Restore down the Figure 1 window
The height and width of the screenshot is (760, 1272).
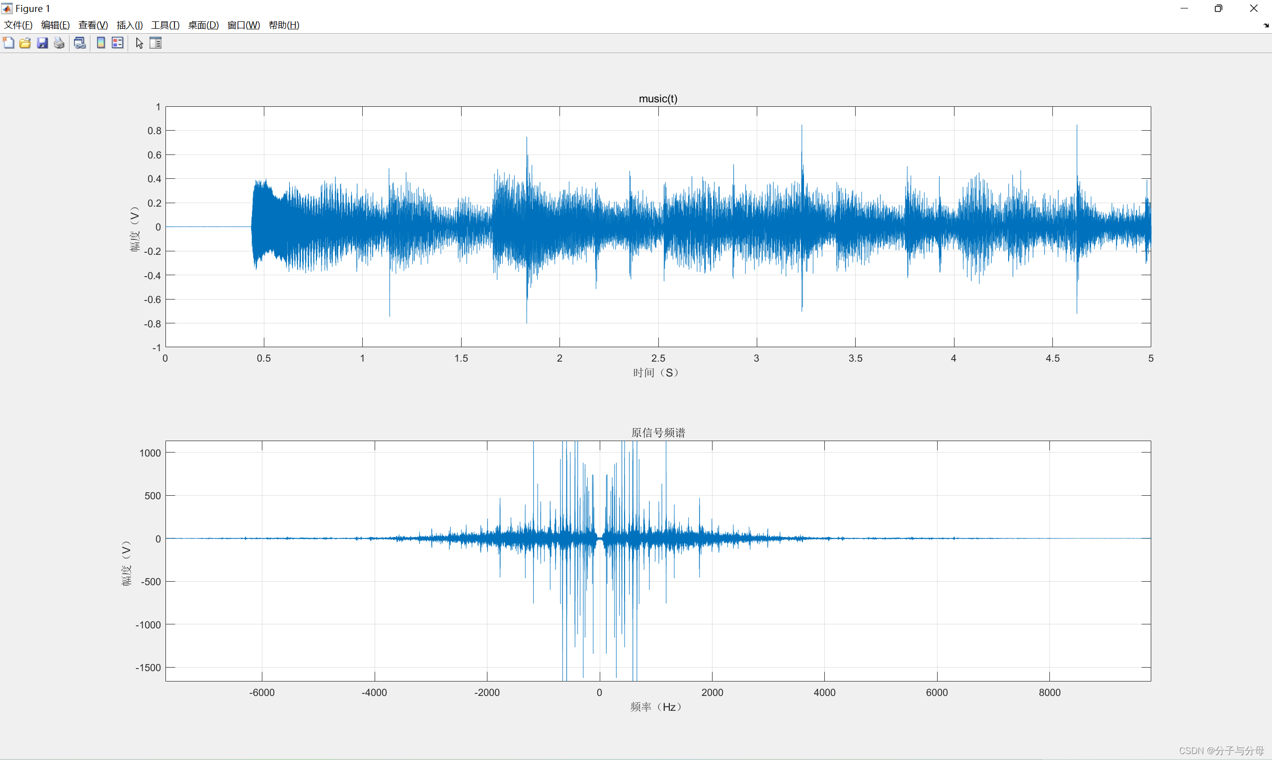point(1219,8)
